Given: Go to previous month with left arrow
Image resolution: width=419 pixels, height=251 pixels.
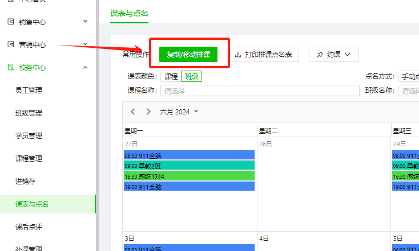Looking at the screenshot, I should 133,112.
